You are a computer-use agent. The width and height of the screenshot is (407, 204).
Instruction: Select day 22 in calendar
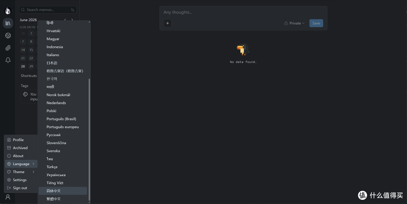31,58
